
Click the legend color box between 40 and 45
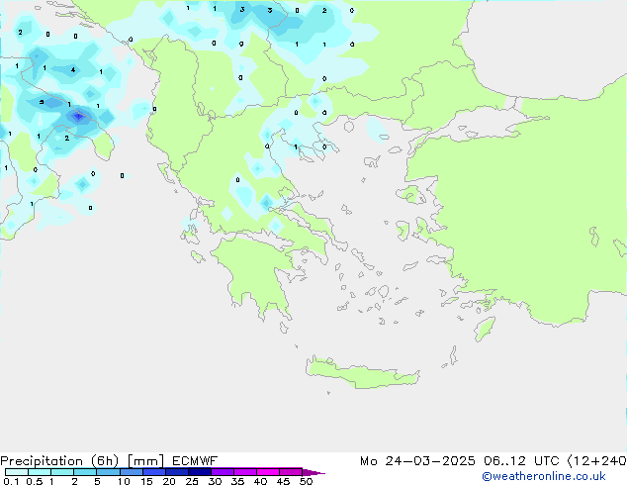click(268, 472)
